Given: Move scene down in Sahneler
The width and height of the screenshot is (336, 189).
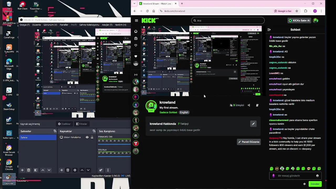Looking at the screenshot, I should tap(49, 170).
